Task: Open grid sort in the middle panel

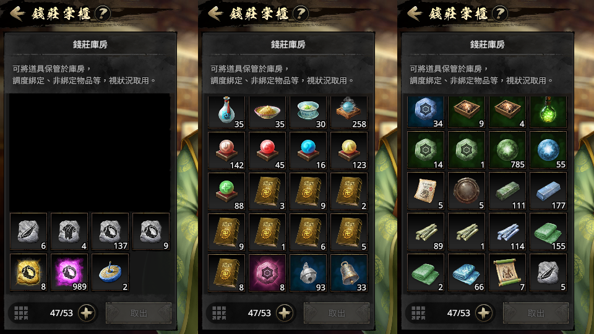Action: click(x=219, y=313)
